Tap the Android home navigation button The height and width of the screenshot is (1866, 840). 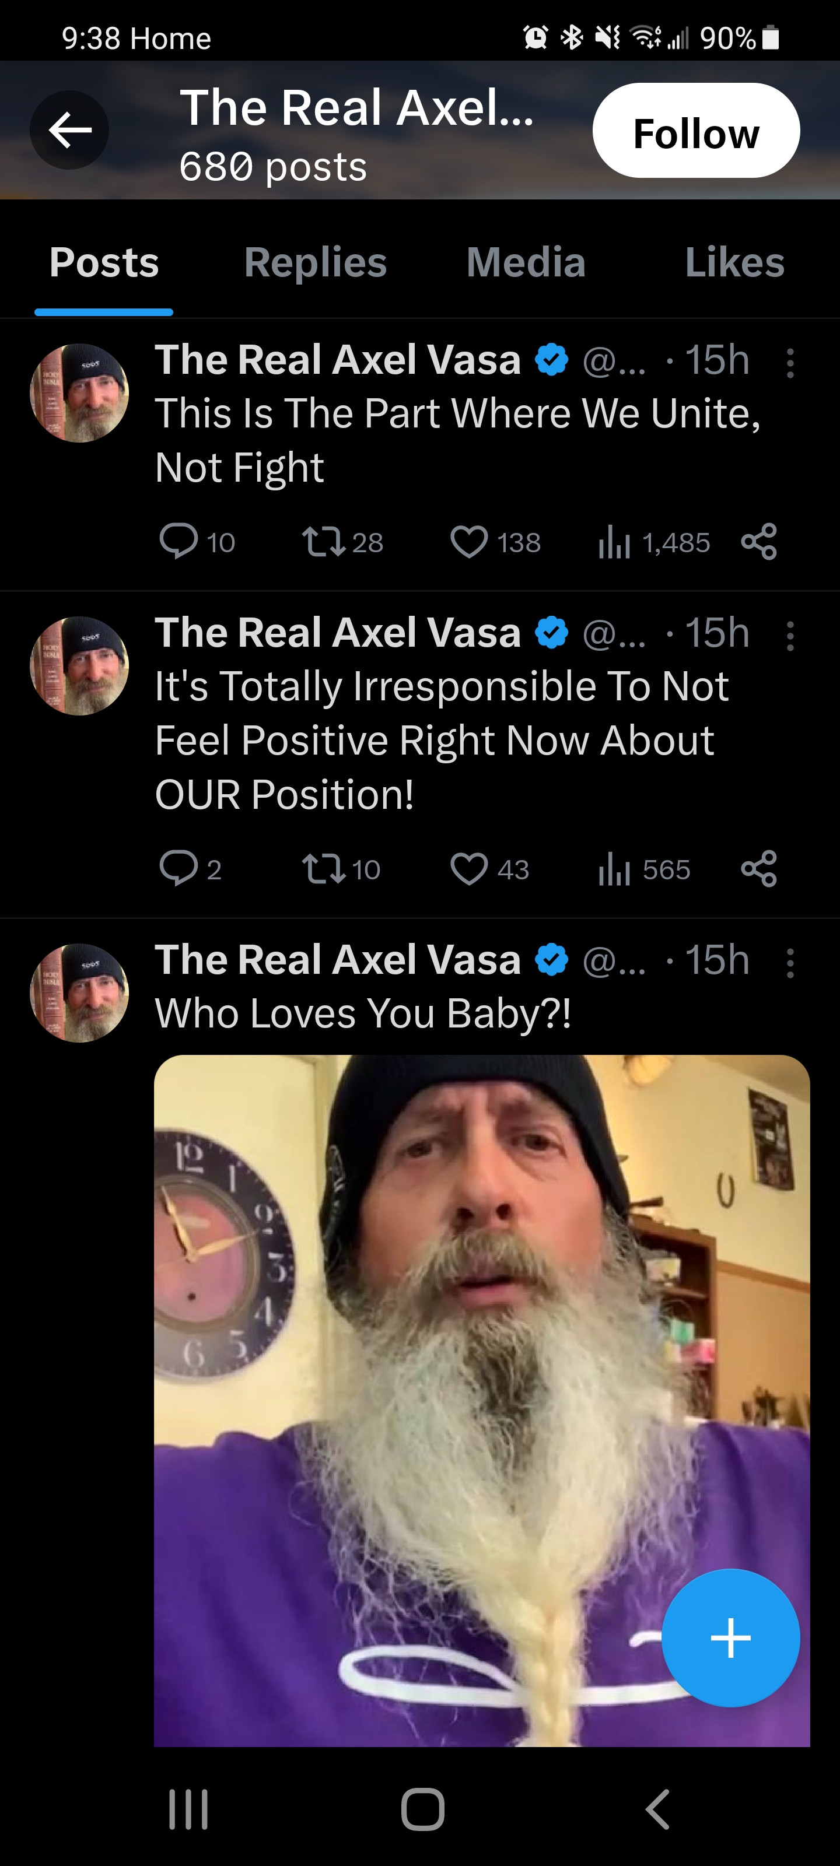[x=422, y=1809]
